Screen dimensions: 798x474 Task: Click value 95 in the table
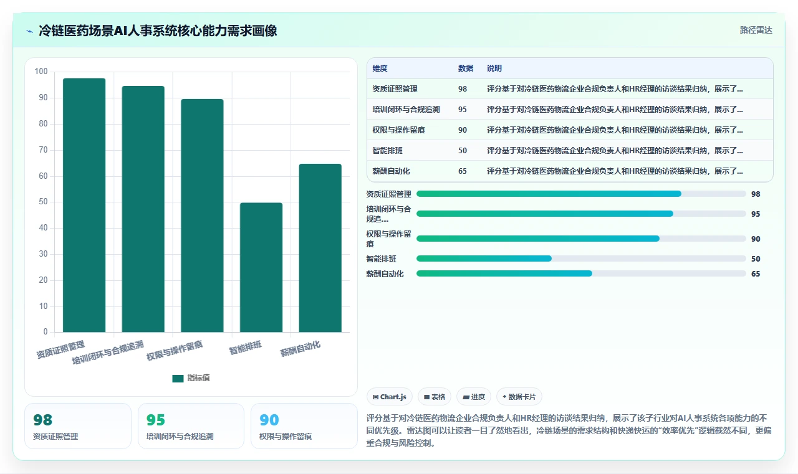(x=462, y=110)
